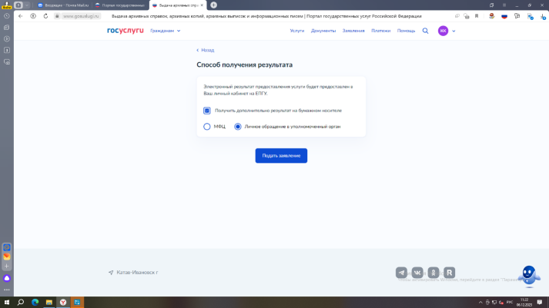Expand the profile menu arrow
Screen dimensions: 549x308
coord(454,31)
